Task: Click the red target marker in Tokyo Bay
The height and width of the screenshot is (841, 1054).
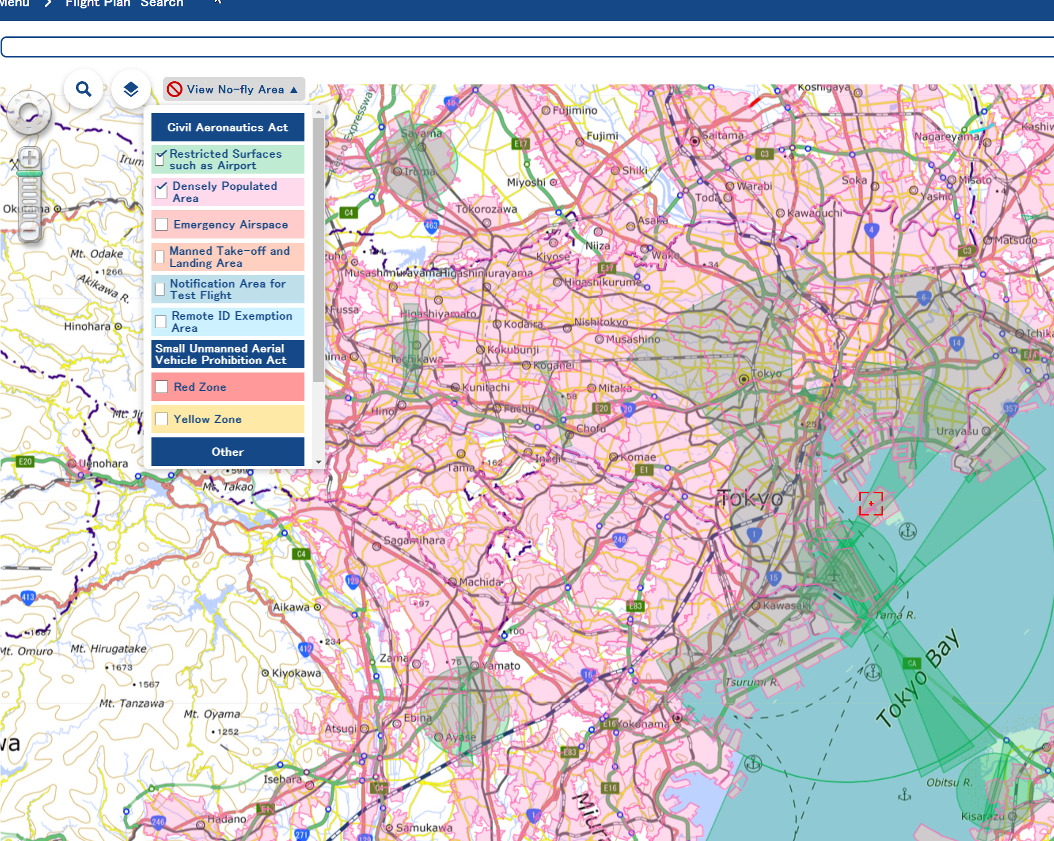Action: point(871,503)
